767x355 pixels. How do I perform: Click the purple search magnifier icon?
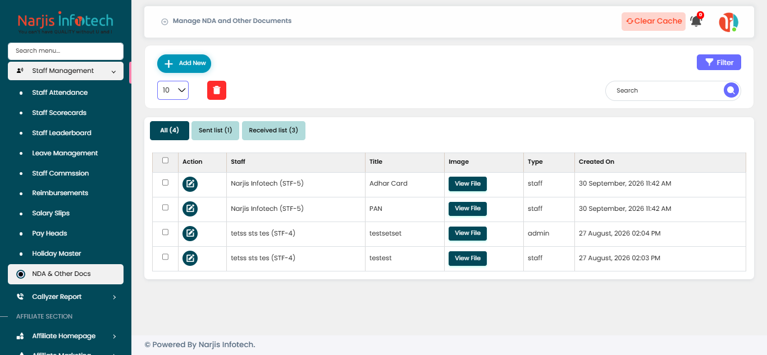[x=731, y=90]
